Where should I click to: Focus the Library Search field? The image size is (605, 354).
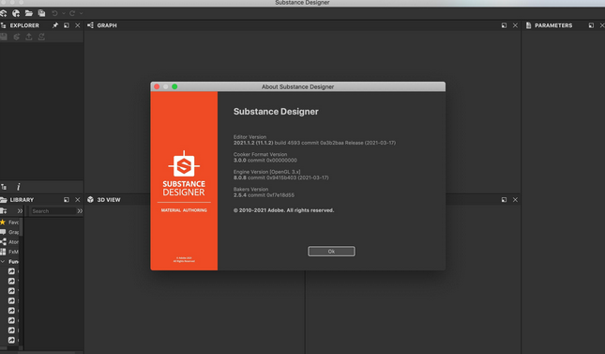(x=53, y=211)
